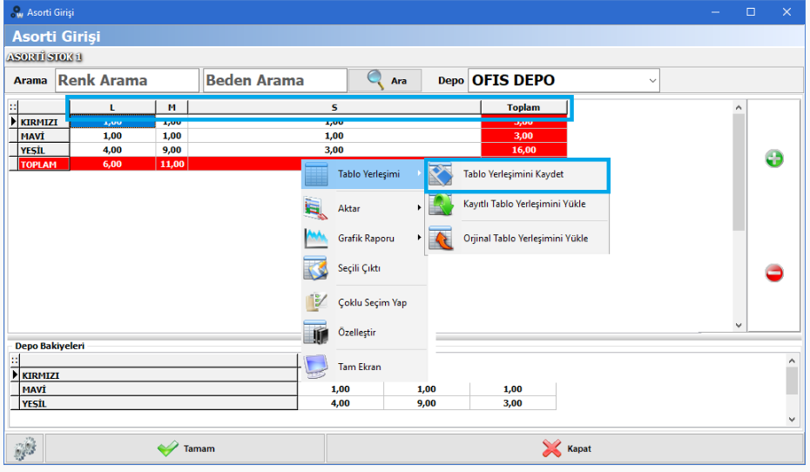Screen dimensions: 810x472
Task: Click the gear settings icon at bottom left
Action: [24, 448]
